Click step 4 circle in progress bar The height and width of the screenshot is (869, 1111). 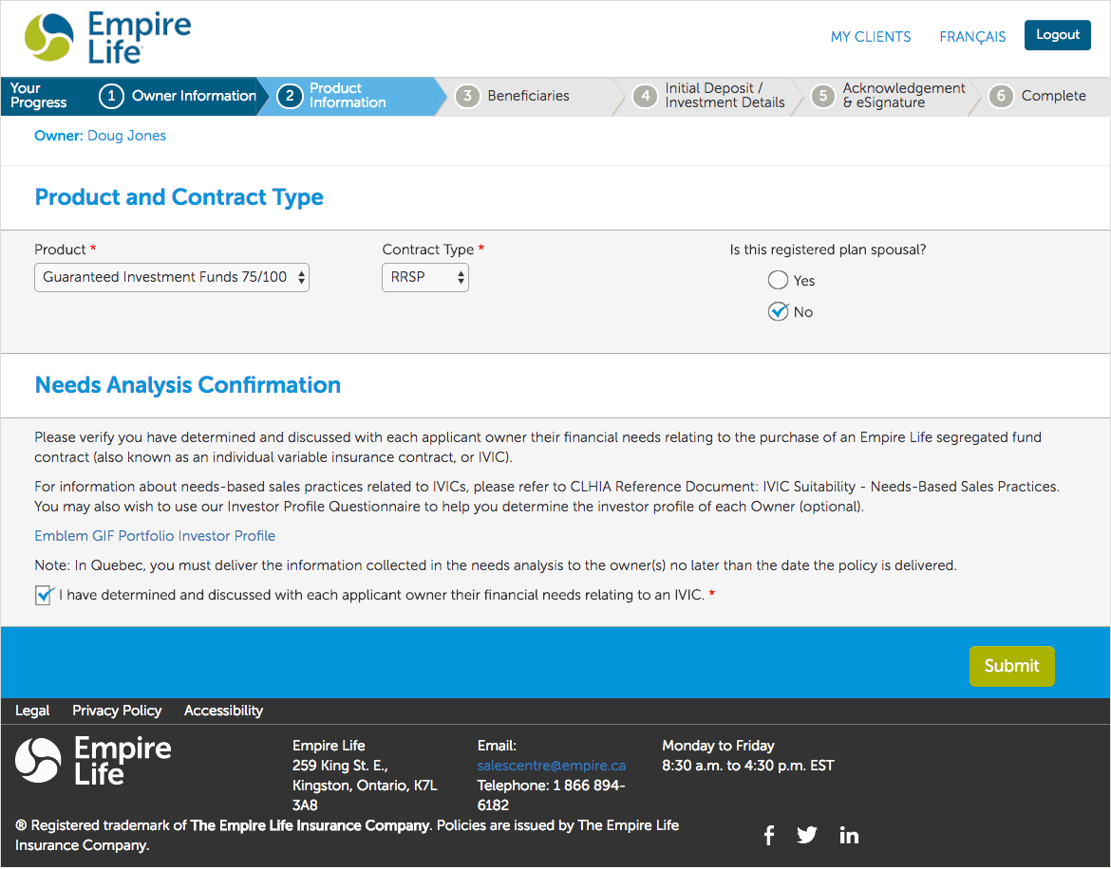coord(645,96)
